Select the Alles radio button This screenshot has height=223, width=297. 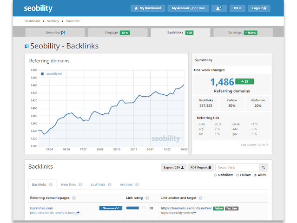[x=255, y=175]
